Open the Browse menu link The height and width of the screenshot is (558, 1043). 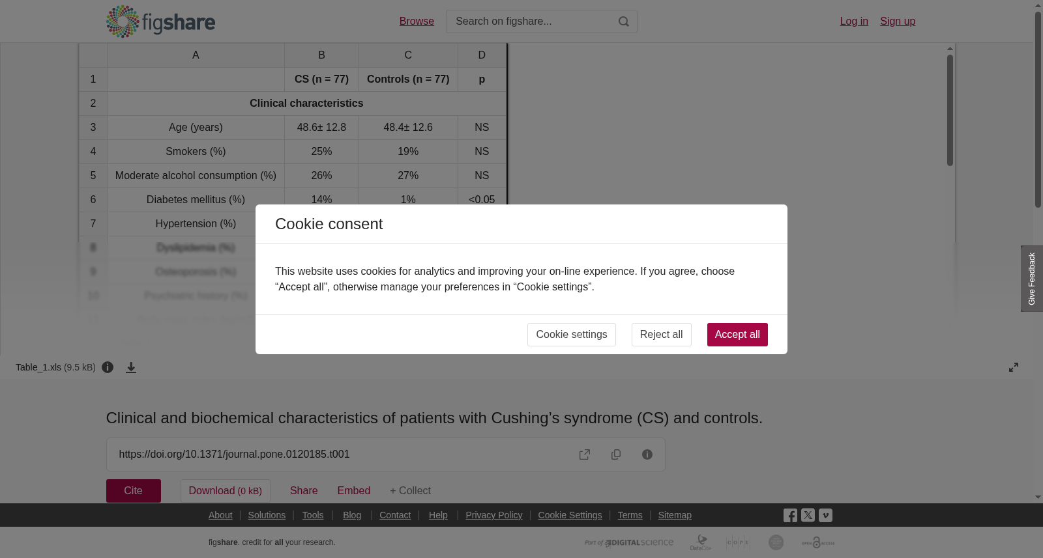(417, 21)
